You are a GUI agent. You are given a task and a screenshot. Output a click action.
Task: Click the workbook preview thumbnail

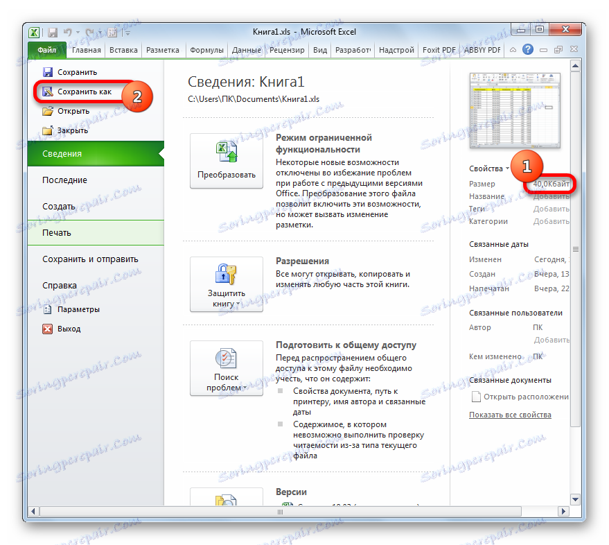(515, 111)
